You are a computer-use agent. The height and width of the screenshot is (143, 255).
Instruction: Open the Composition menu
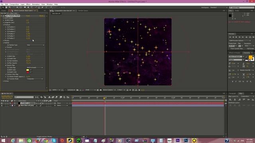(14, 4)
